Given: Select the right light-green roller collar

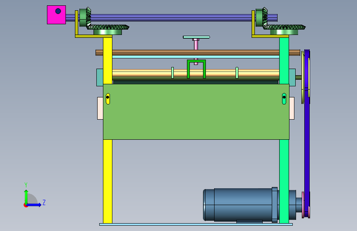Looking at the screenshot, I should [x=237, y=73].
